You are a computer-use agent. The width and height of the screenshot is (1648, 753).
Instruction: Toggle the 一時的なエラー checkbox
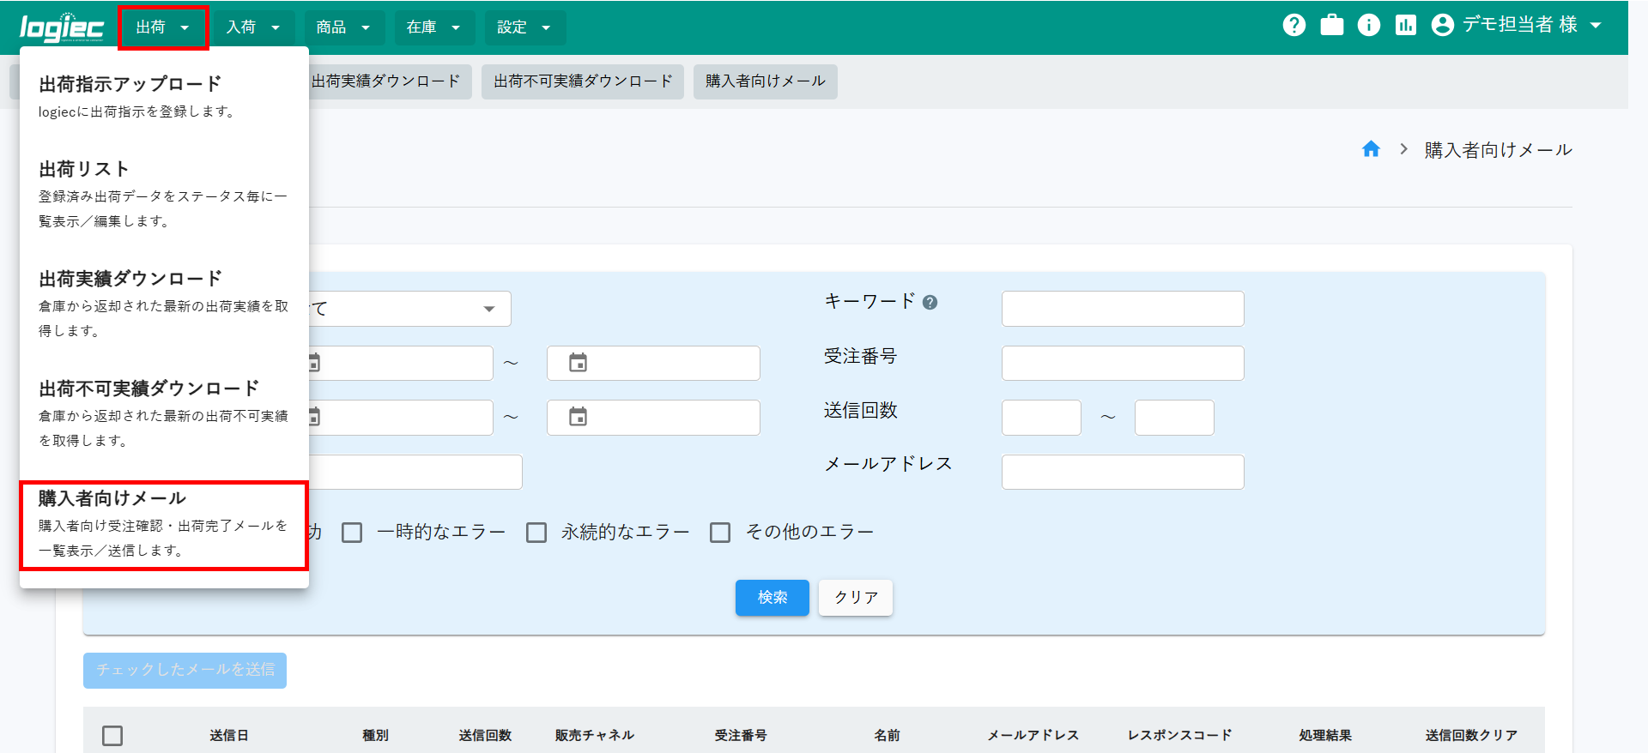coord(352,533)
